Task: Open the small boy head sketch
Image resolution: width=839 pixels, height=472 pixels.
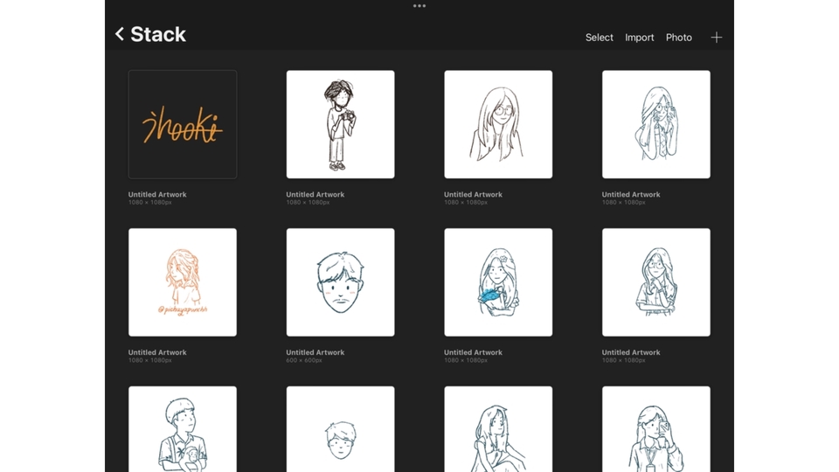Action: coord(340,430)
